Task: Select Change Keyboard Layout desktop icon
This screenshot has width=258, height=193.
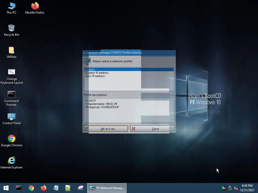Action: pos(12,76)
